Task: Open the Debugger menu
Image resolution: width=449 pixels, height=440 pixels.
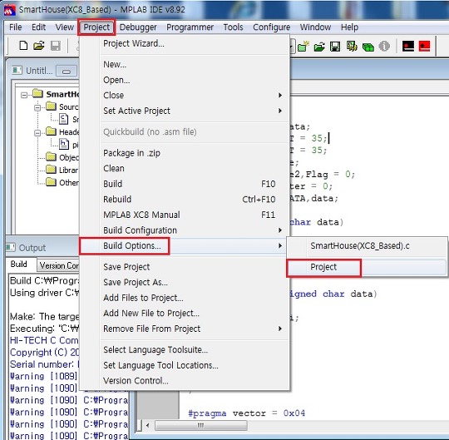Action: coord(138,27)
